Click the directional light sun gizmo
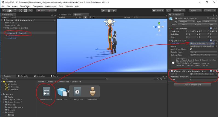Viewport: 219px width, 117px height. point(110,22)
